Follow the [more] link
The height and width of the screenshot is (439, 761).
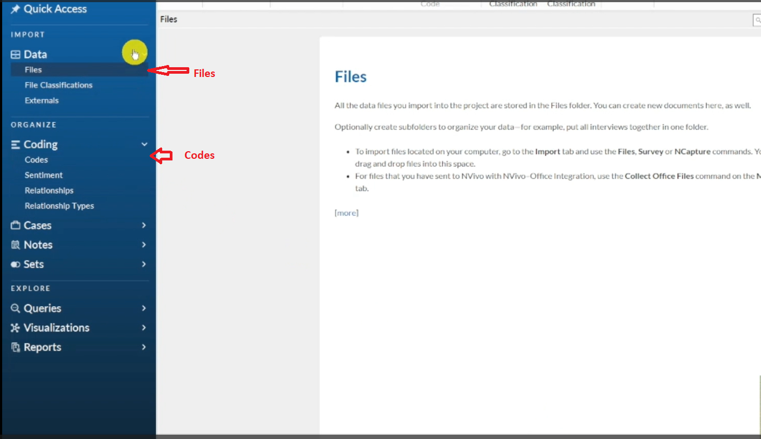tap(347, 213)
